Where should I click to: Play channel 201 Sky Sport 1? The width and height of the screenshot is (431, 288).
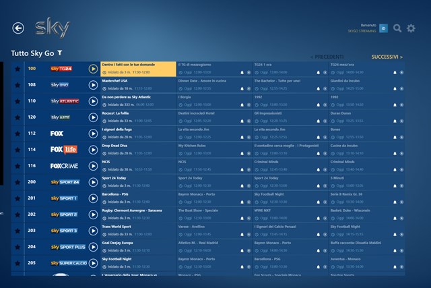93,198
